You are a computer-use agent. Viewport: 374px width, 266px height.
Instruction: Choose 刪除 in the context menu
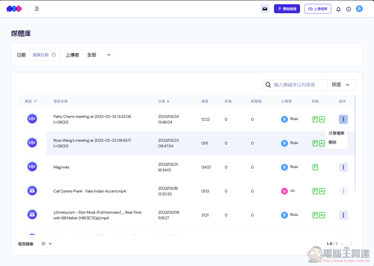(x=332, y=142)
